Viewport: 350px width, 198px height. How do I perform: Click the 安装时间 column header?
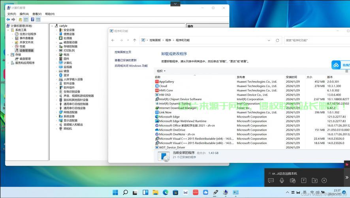(291, 77)
